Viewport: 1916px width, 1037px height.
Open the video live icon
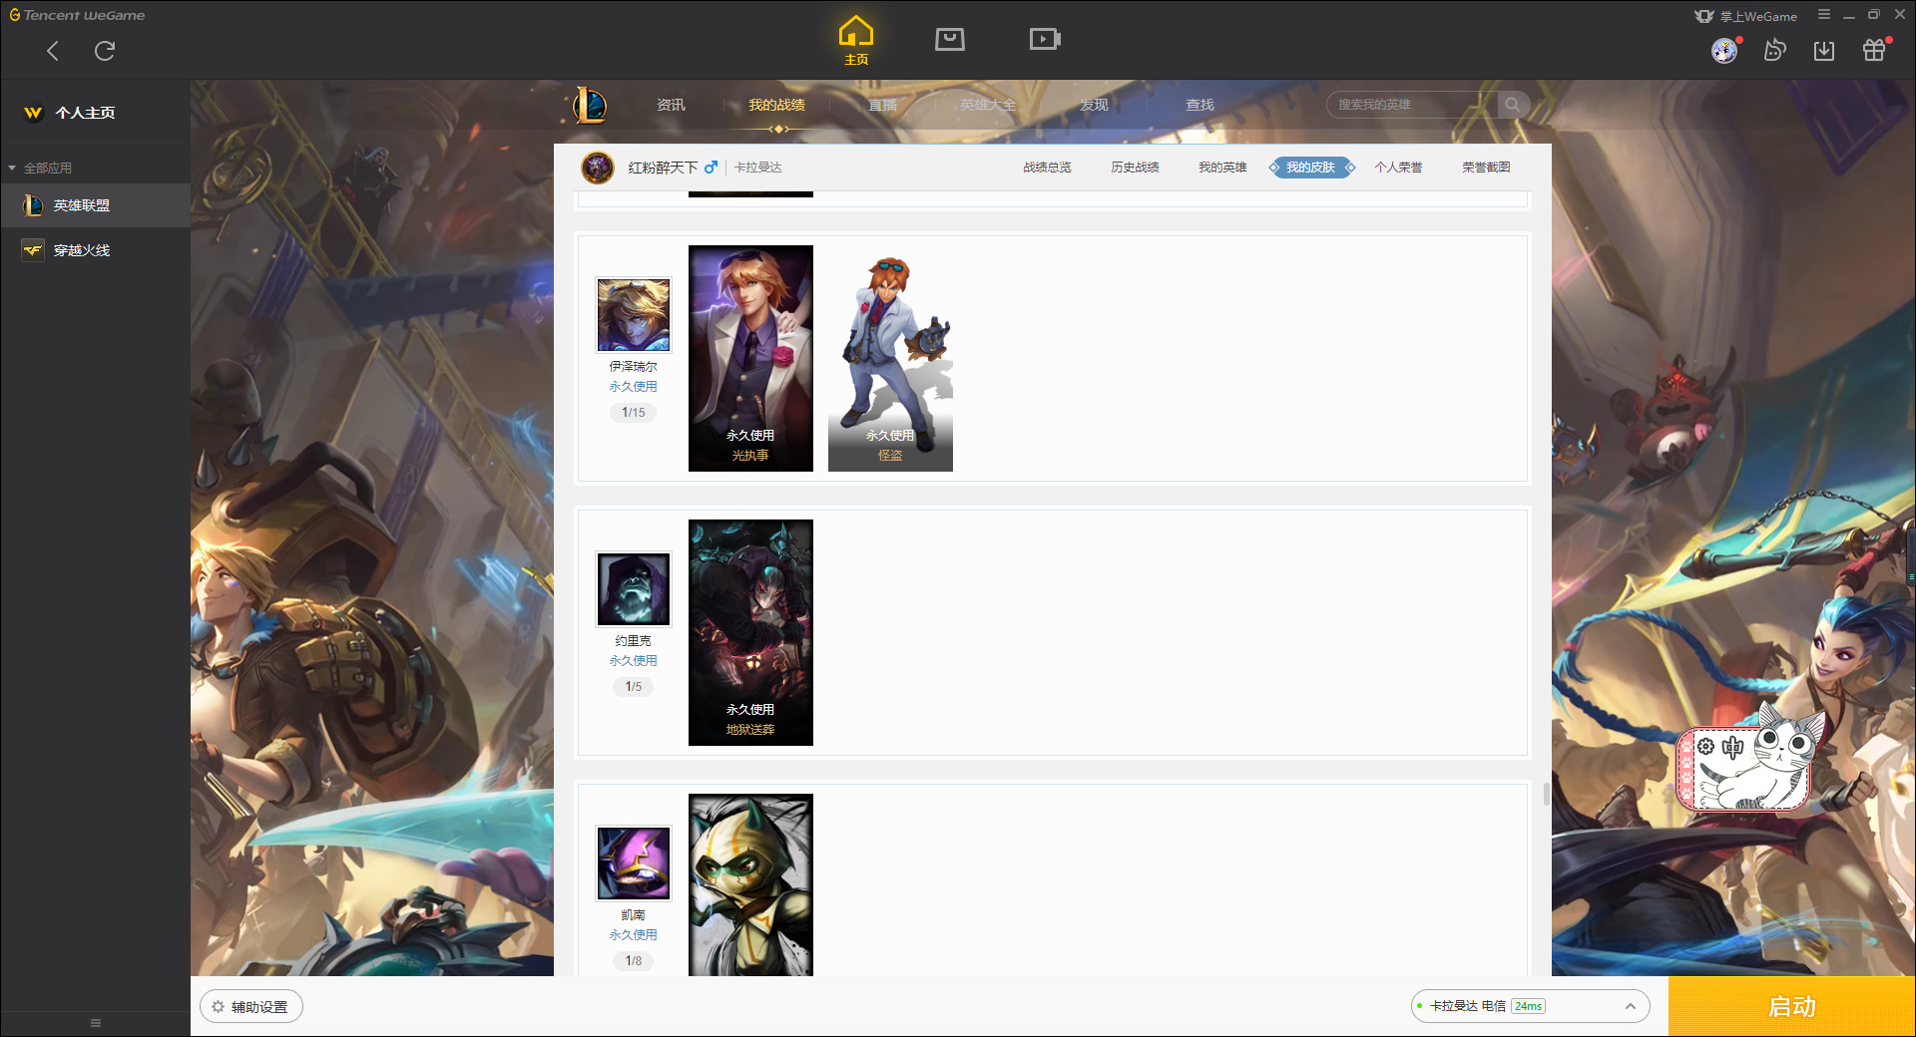(x=1045, y=39)
